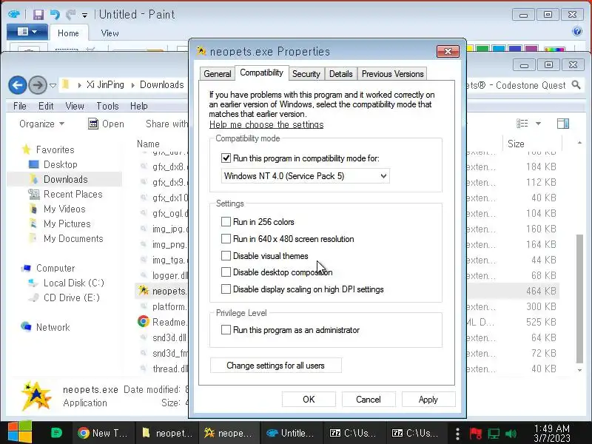Click the search magnifier icon in Explorer
This screenshot has height=444, width=592.
[x=576, y=85]
